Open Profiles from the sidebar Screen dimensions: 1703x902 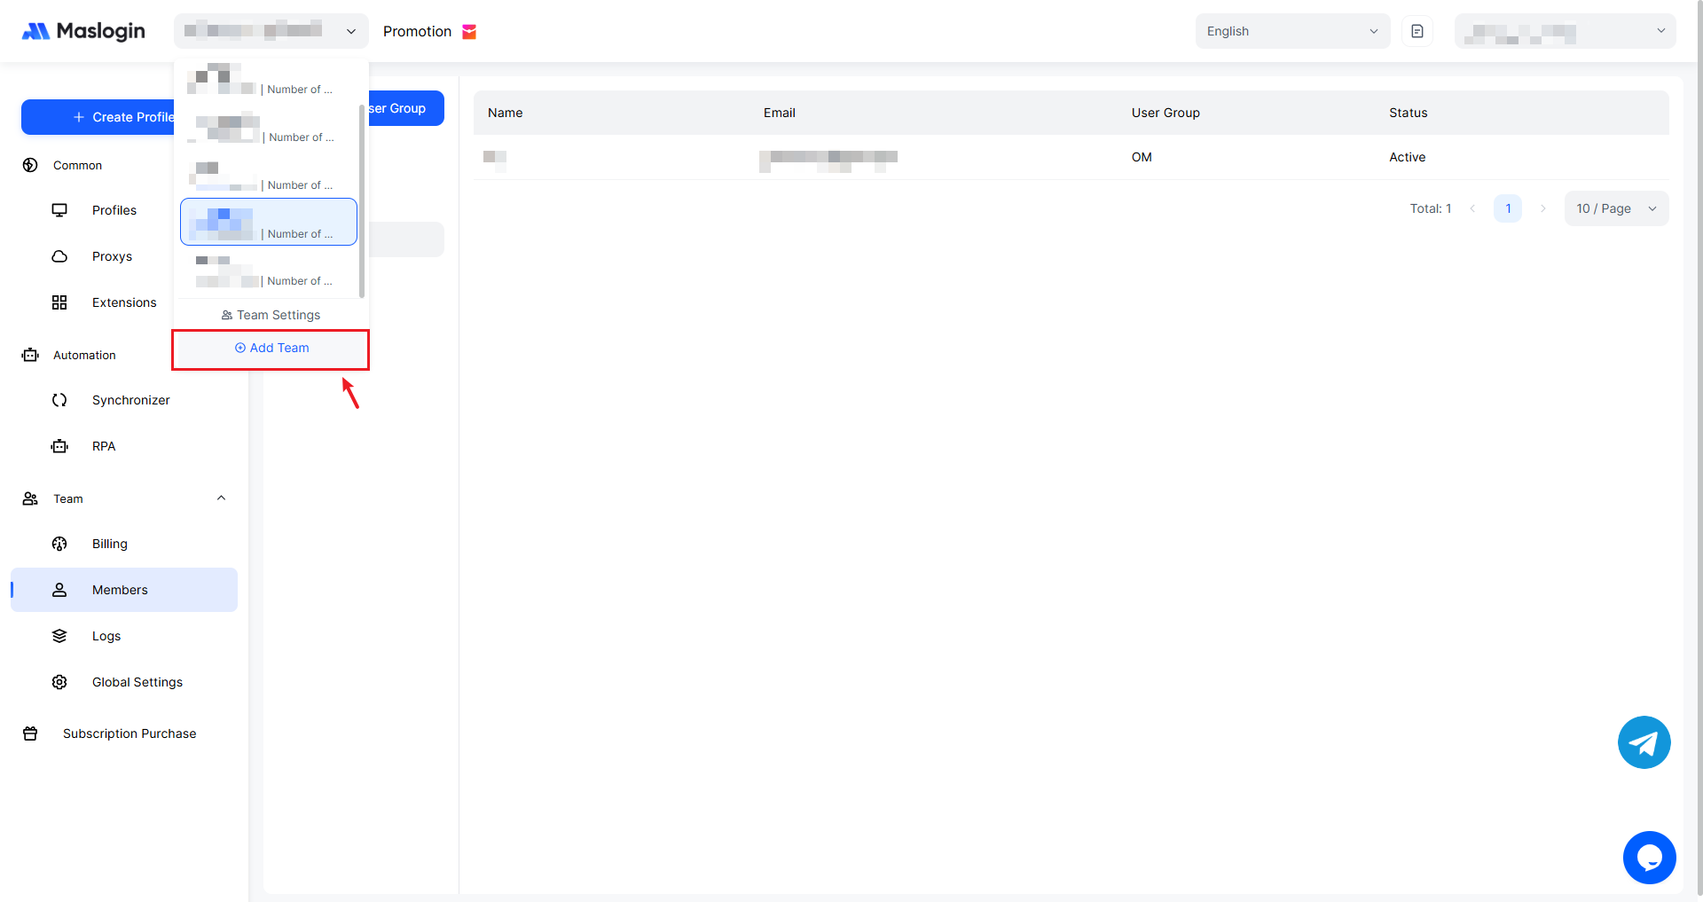pyautogui.click(x=114, y=210)
